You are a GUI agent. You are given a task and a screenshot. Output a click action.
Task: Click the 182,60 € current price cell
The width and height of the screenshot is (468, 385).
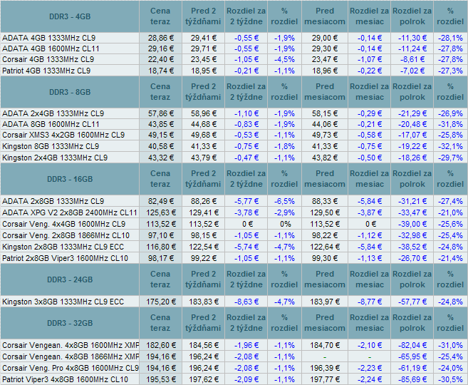point(160,345)
